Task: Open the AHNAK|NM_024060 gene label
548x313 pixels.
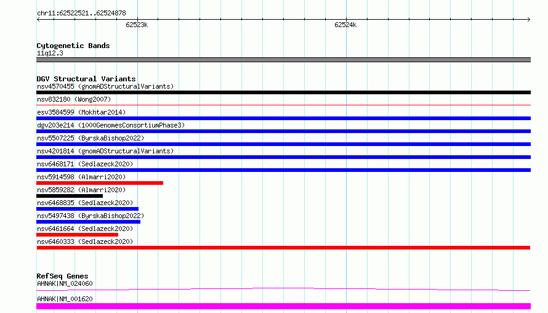Action: tap(65, 283)
